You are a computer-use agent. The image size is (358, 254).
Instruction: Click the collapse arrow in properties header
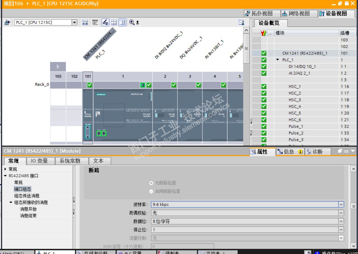(x=353, y=151)
